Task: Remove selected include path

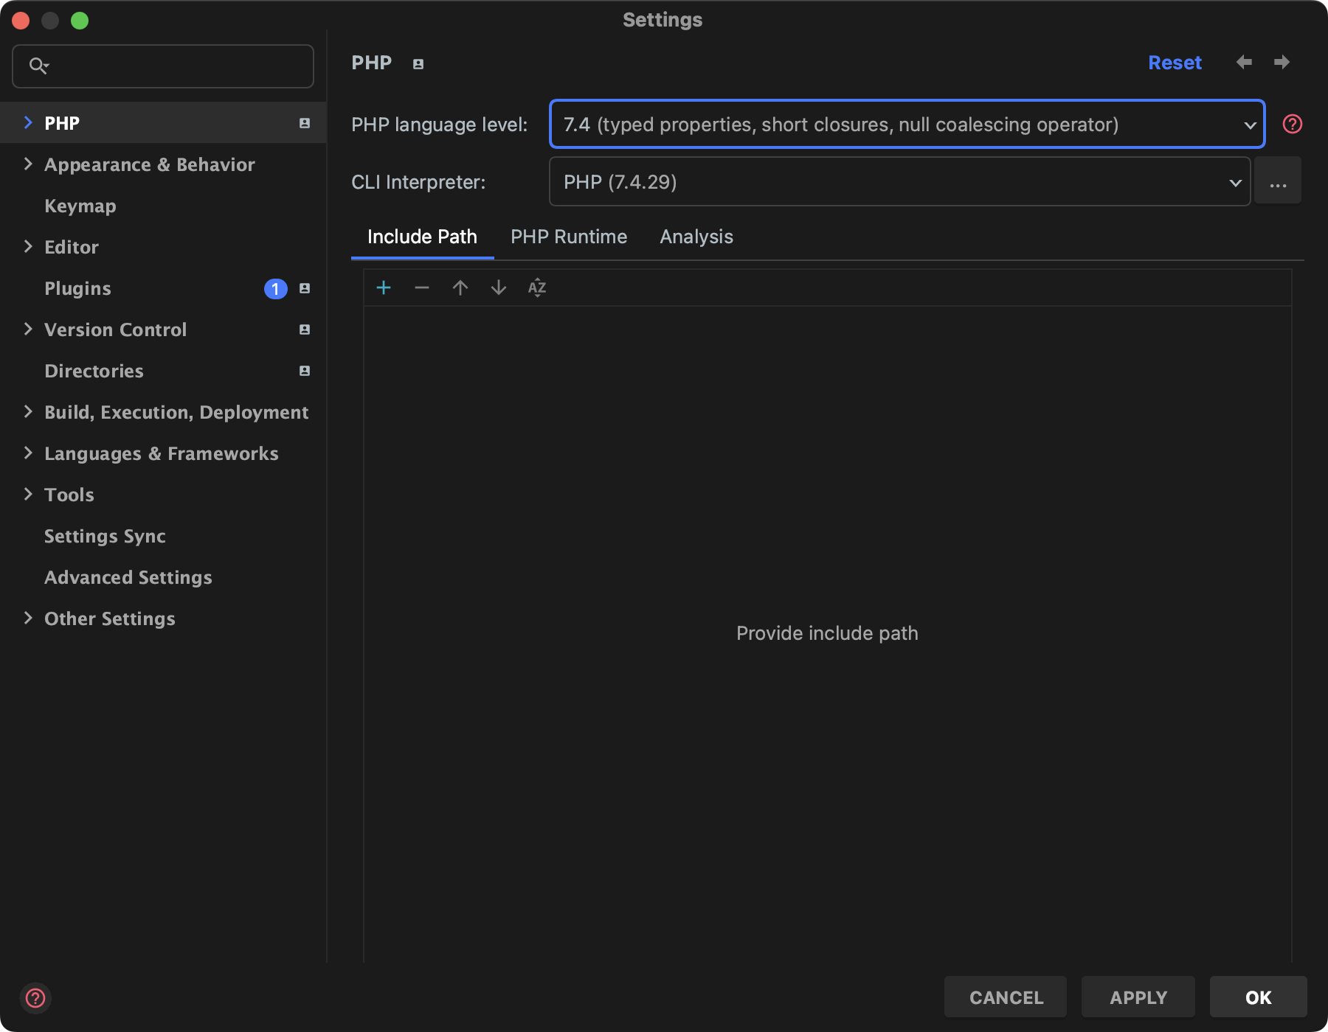Action: [422, 287]
